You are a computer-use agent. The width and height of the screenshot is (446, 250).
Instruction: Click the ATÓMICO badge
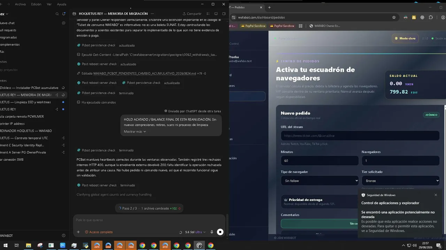click(x=431, y=115)
